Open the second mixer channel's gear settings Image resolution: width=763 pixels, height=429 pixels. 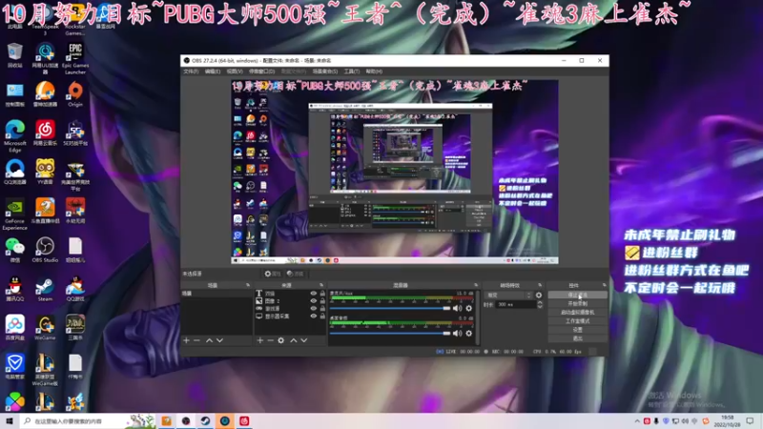pyautogui.click(x=468, y=333)
